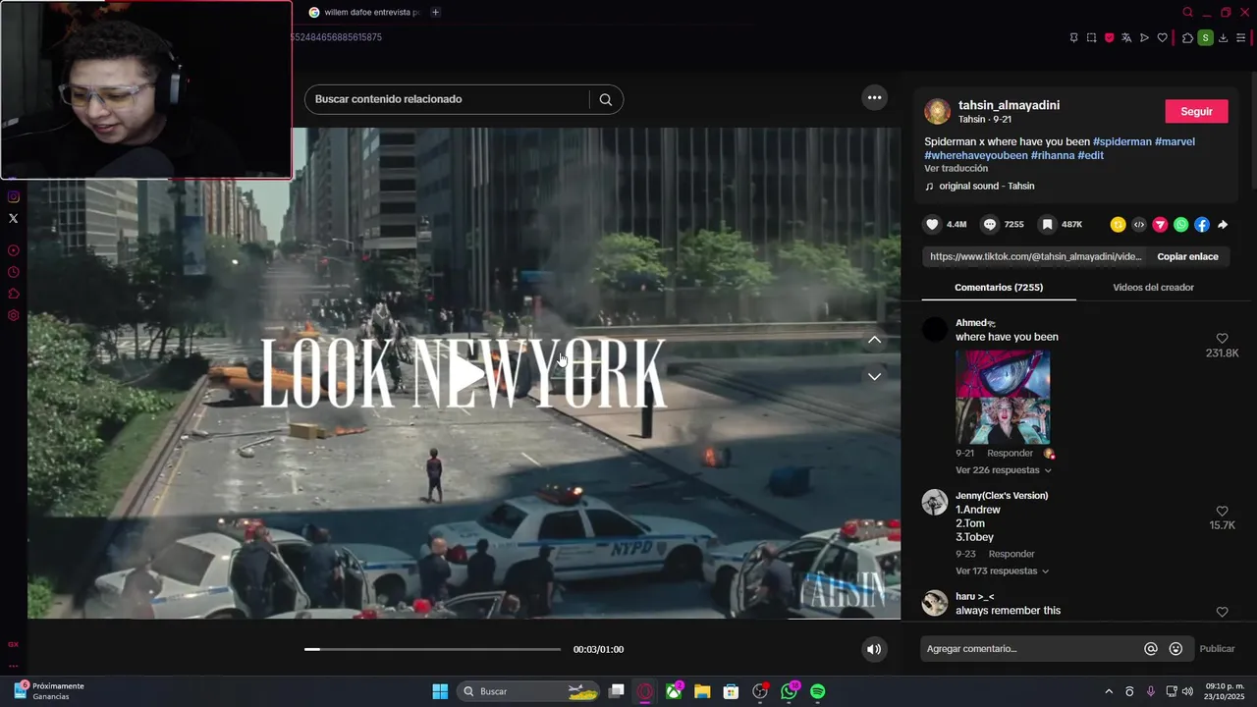1257x707 pixels.
Task: Open Spotify from the Windows taskbar
Action: click(818, 691)
